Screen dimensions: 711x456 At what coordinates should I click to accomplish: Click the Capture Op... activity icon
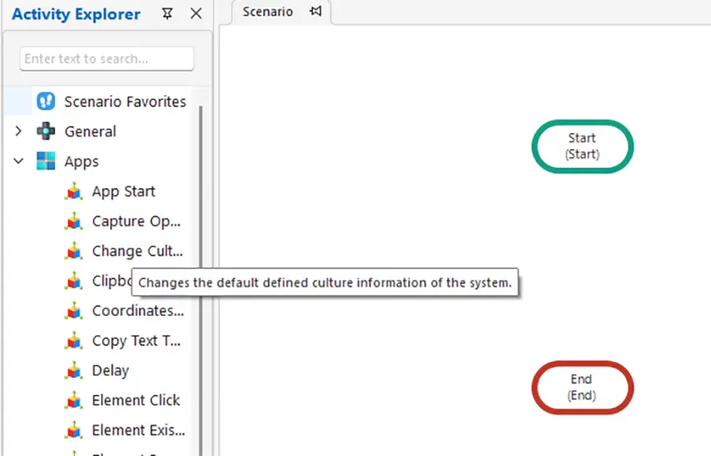[74, 221]
